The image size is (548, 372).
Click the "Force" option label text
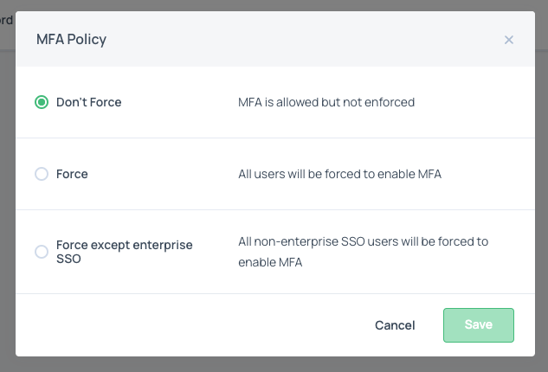tap(72, 174)
